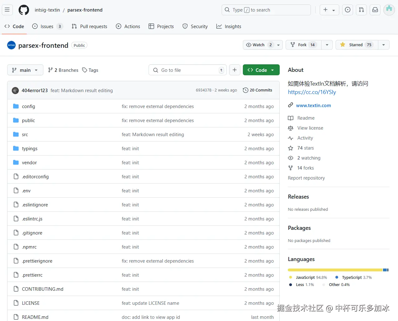398x321 pixels.
Task: Open commit hash 6934378
Action: pyautogui.click(x=204, y=90)
